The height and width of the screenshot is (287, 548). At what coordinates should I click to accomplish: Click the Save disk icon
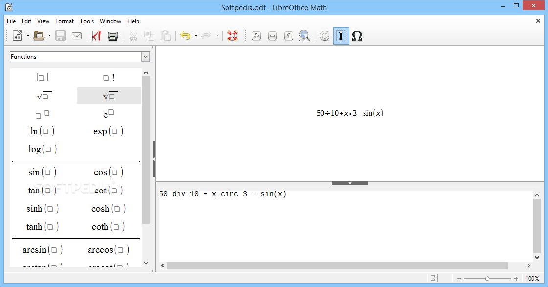(61, 36)
